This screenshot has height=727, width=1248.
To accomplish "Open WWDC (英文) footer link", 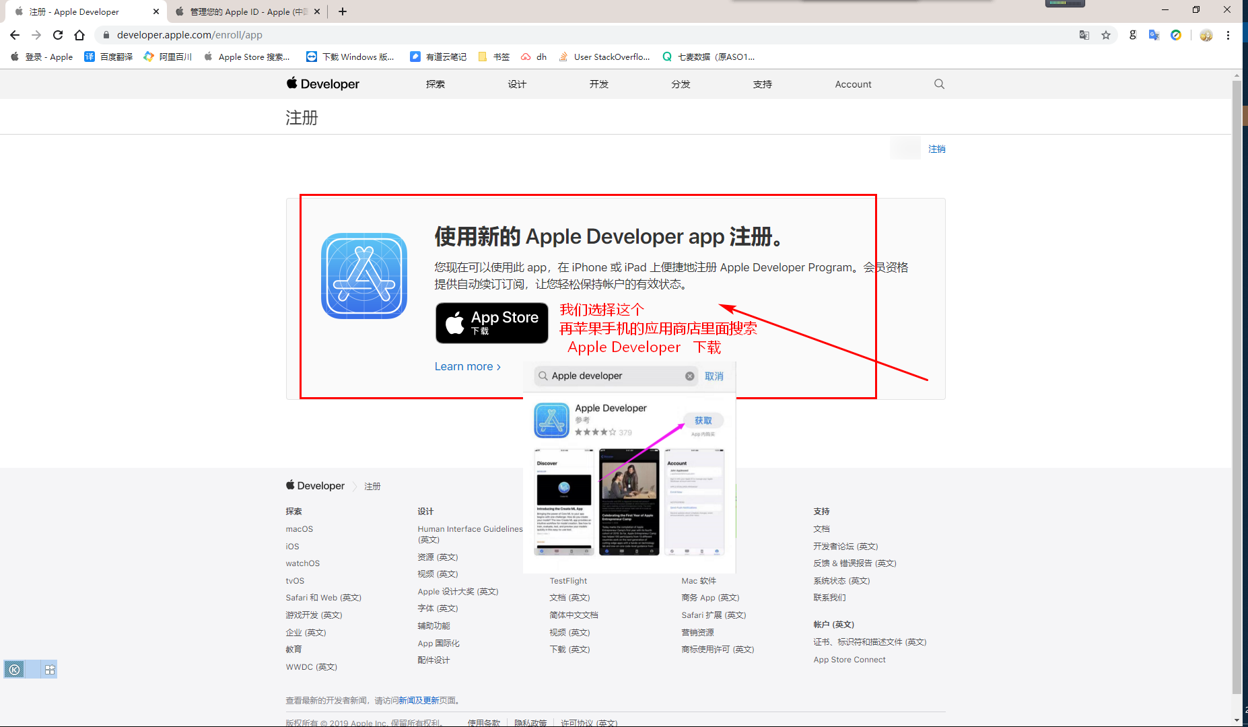I will [311, 667].
